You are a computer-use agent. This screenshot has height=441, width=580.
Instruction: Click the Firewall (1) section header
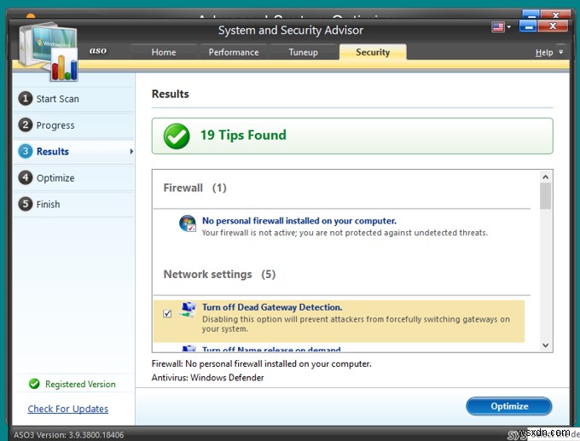(x=194, y=188)
